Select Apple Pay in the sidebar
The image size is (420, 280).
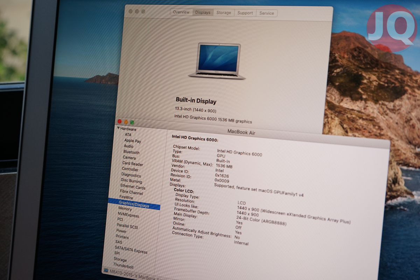pos(133,141)
